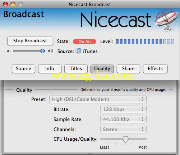Screen dimensions: 180x155
Task: Click the 'Most' slider label
Action: pyautogui.click(x=143, y=147)
